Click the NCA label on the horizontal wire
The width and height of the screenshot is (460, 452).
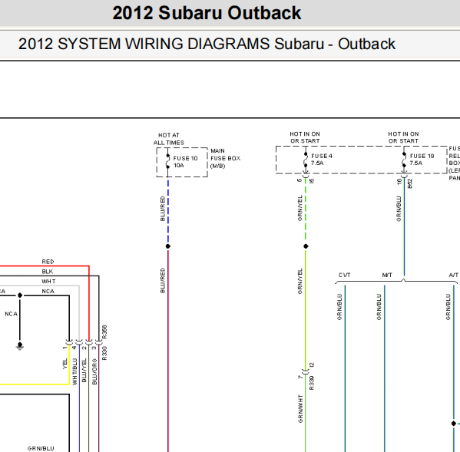coord(48,292)
